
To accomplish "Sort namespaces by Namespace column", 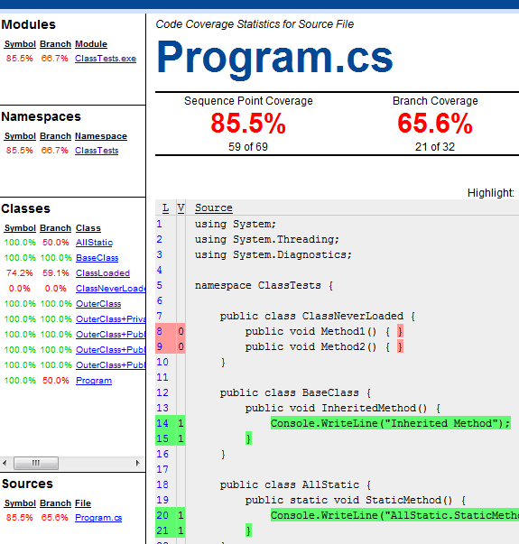I will click(101, 136).
